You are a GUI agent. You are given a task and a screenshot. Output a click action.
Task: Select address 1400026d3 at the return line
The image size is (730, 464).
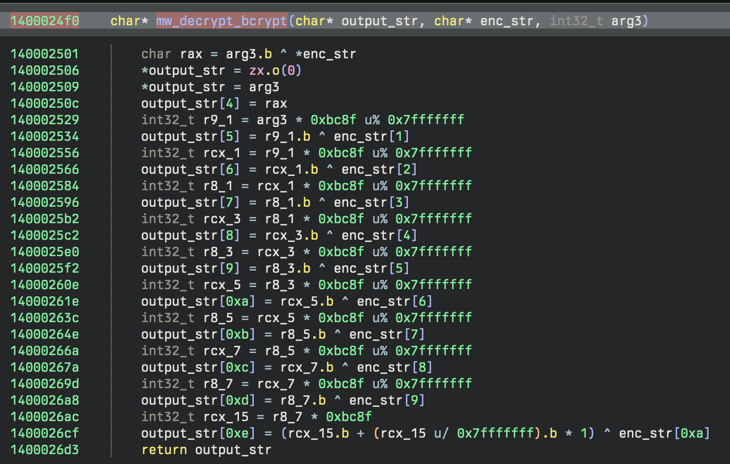(45, 450)
